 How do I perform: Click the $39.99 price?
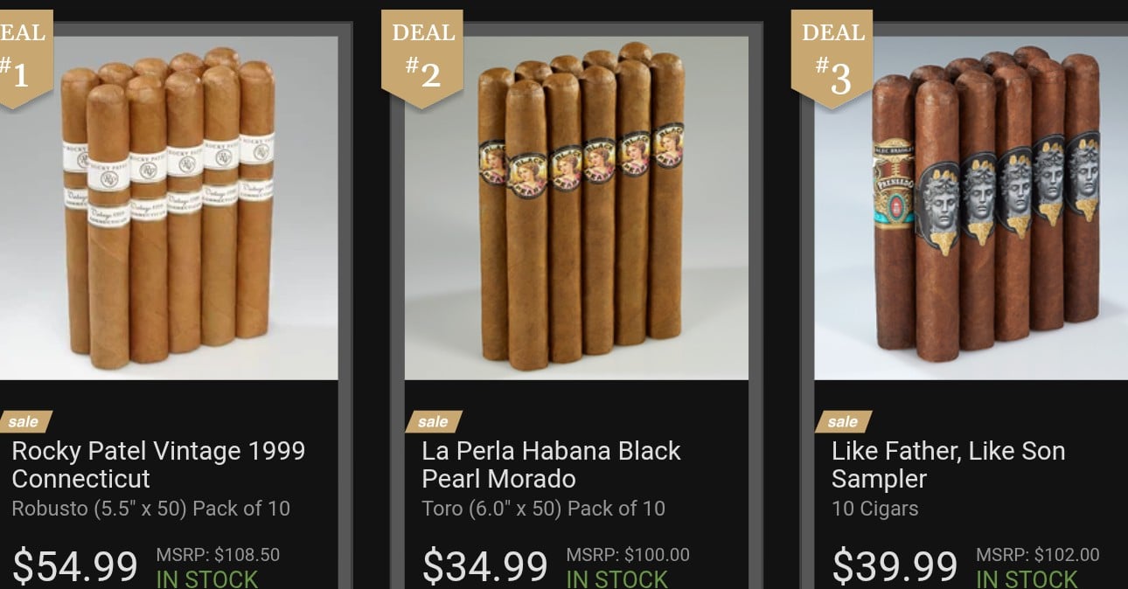tap(895, 566)
